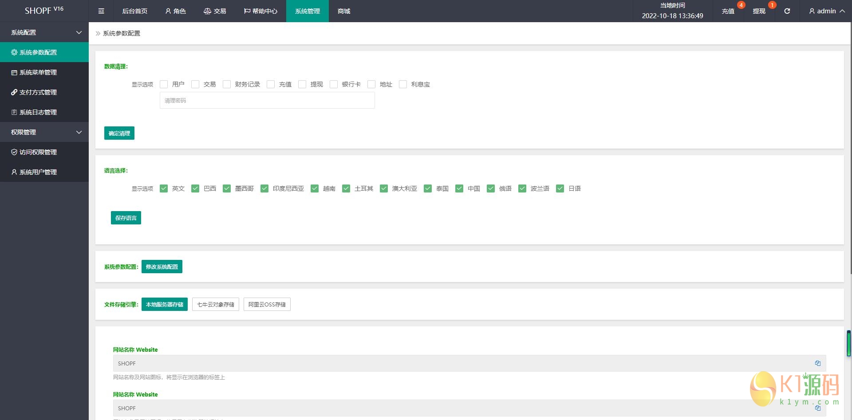Uncheck the 波兰语 language checkbox
The width and height of the screenshot is (852, 420).
pos(522,188)
